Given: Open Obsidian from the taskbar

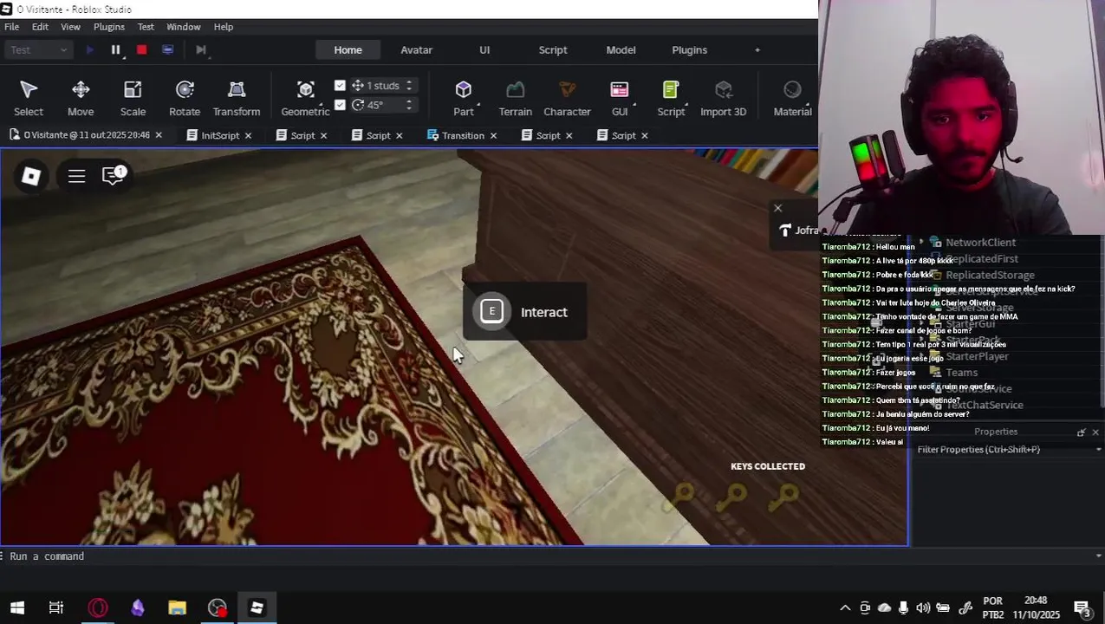Looking at the screenshot, I should point(137,608).
